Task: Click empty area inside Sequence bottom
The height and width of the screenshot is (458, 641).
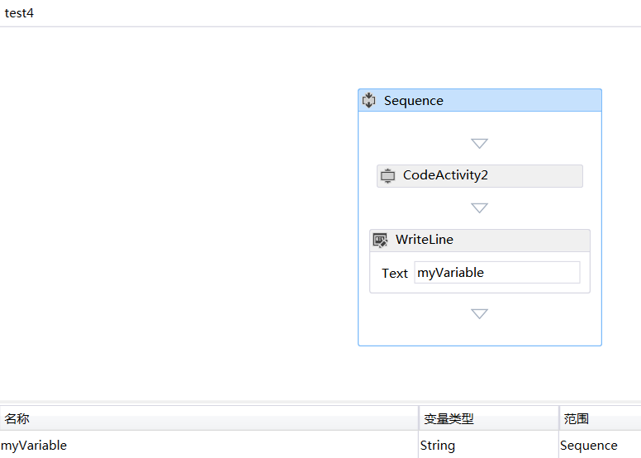Action: (480, 335)
